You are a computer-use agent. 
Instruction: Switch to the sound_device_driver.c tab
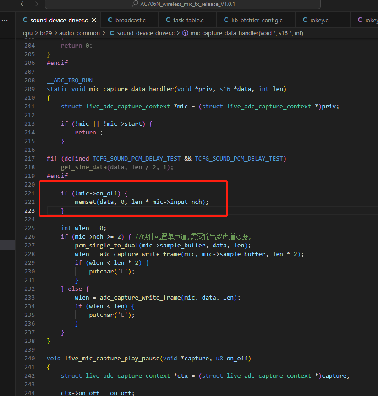[x=58, y=20]
